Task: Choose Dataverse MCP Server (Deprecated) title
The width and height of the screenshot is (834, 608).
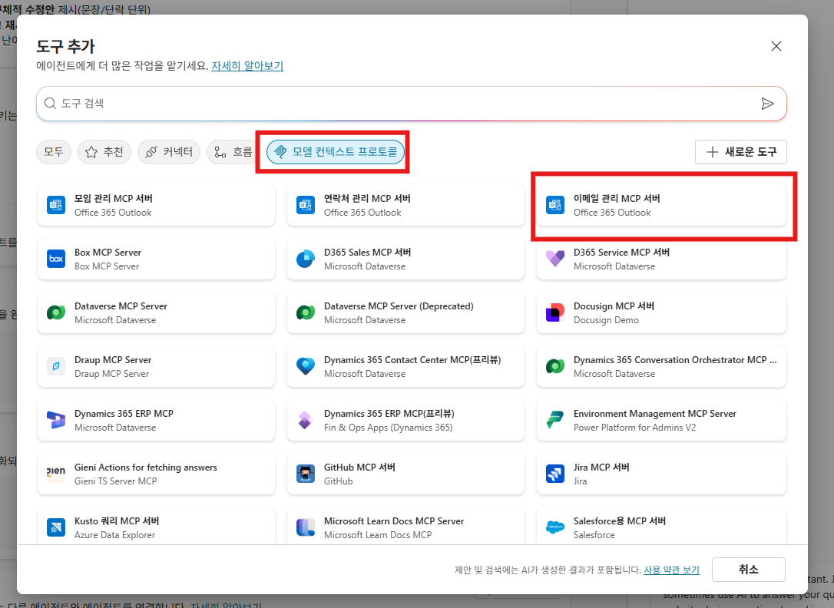Action: [x=399, y=306]
